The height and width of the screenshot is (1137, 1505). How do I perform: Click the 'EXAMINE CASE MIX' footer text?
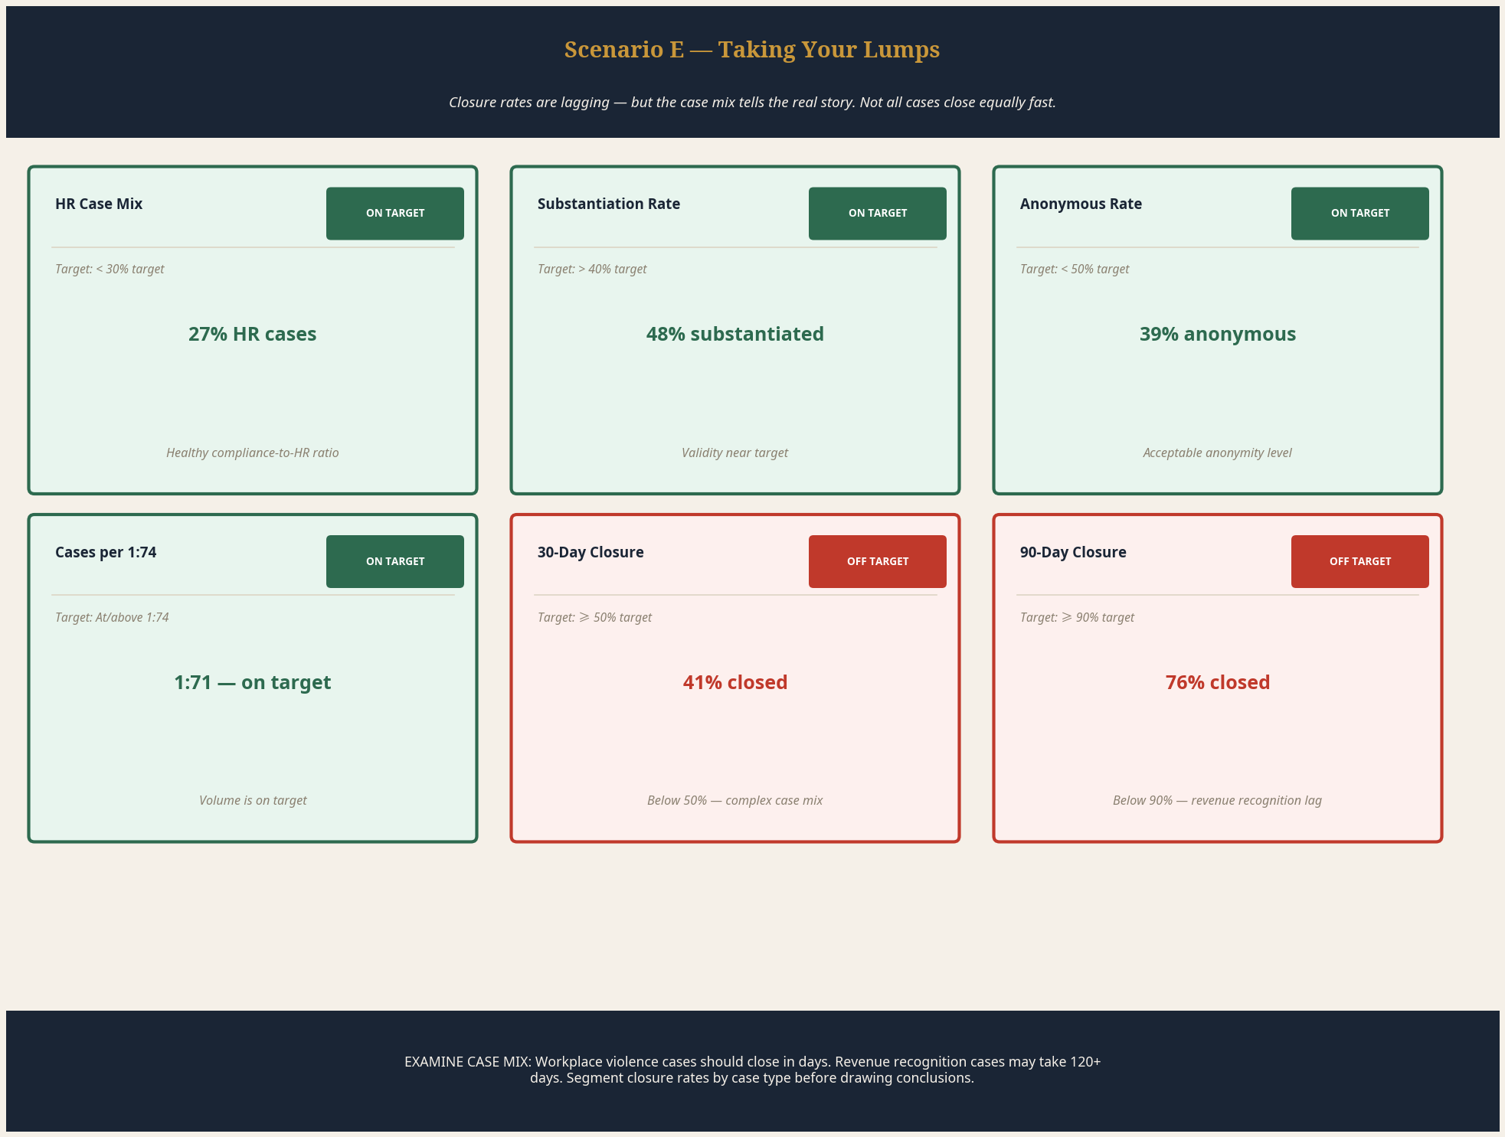752,1070
